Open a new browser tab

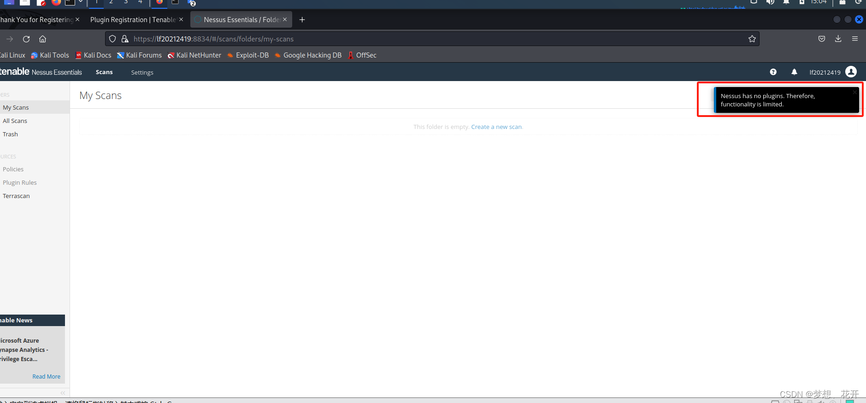click(x=302, y=19)
